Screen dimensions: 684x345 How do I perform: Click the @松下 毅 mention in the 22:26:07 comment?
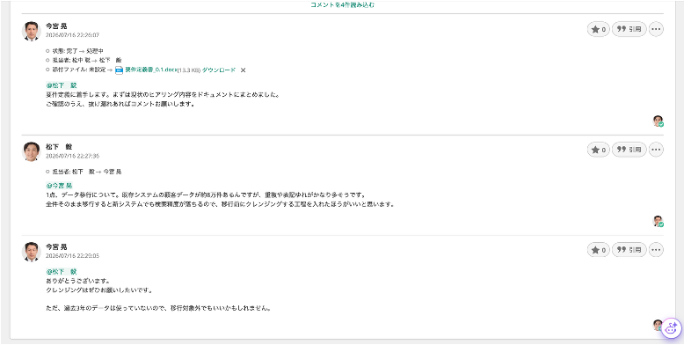click(x=62, y=85)
